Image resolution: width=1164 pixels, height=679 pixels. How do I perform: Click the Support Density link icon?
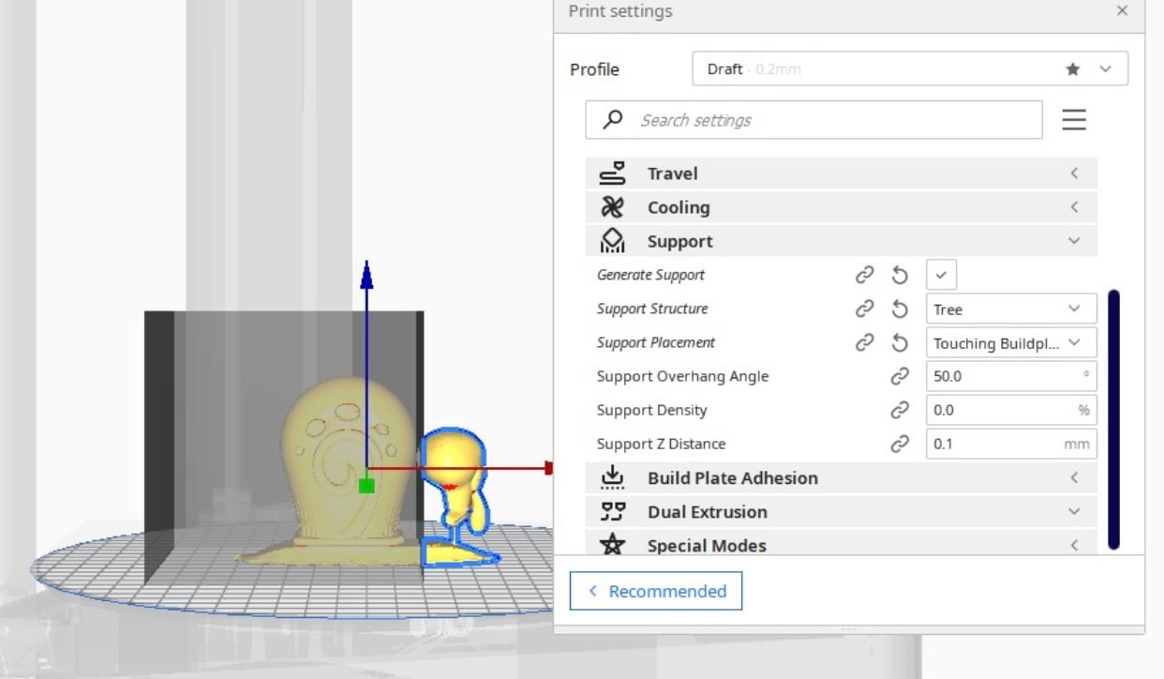coord(900,410)
